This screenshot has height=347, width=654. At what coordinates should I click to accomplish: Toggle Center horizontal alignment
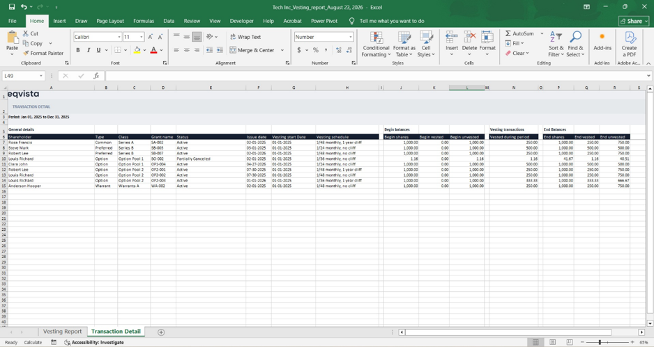point(186,50)
